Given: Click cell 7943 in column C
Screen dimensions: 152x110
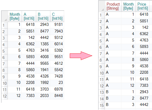Looking at the screenshot, I should click(x=57, y=31).
